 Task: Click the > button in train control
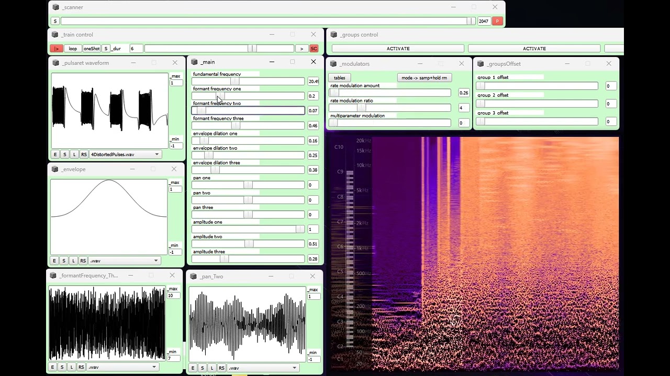point(301,49)
